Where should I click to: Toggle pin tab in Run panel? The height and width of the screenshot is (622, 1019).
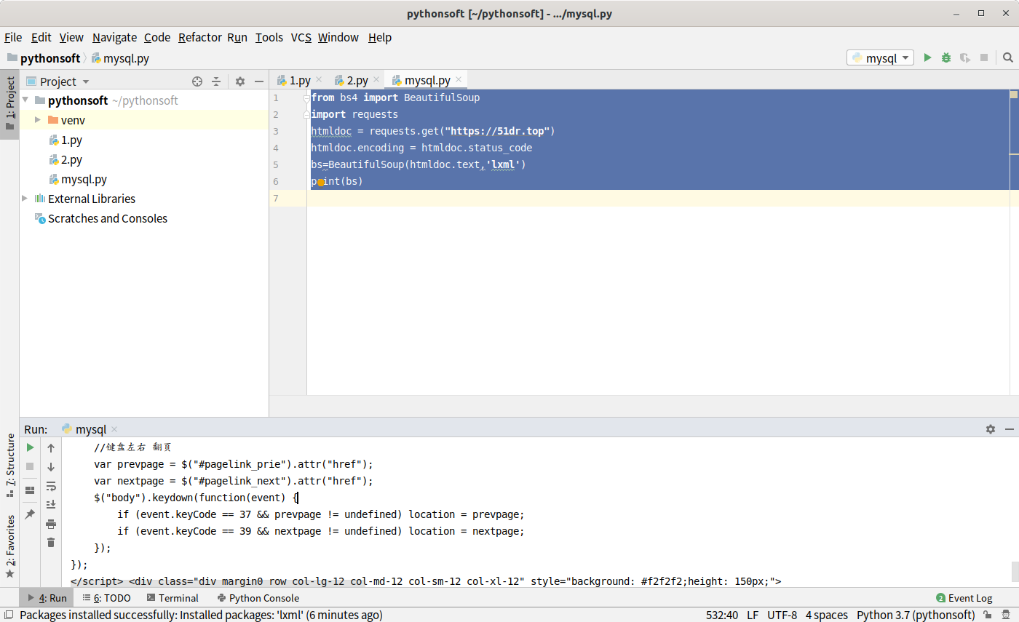30,514
